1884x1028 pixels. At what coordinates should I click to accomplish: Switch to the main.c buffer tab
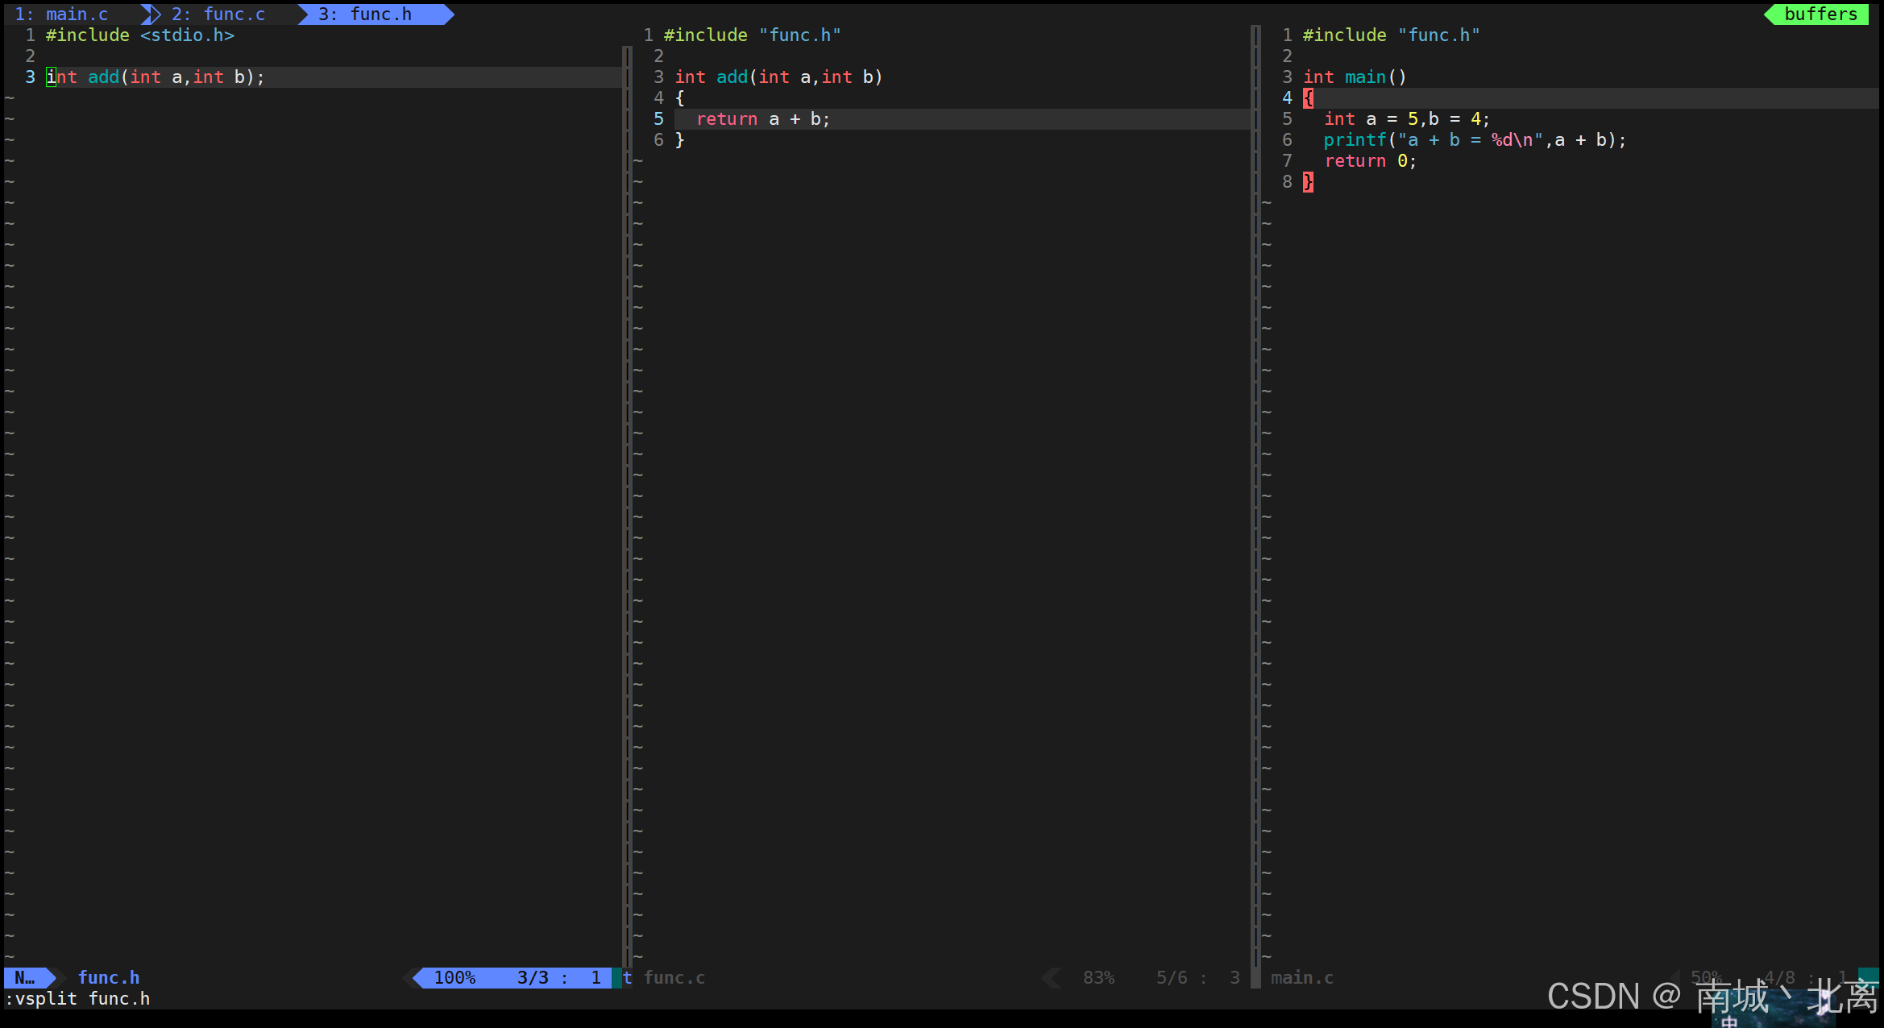click(61, 15)
